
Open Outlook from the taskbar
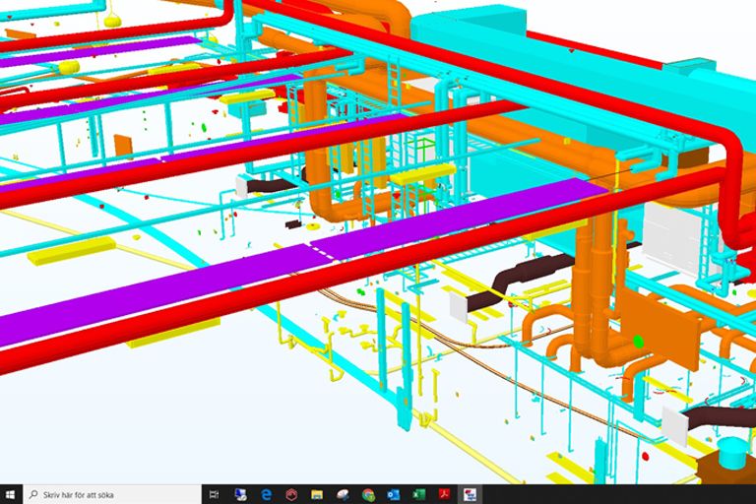click(x=394, y=494)
